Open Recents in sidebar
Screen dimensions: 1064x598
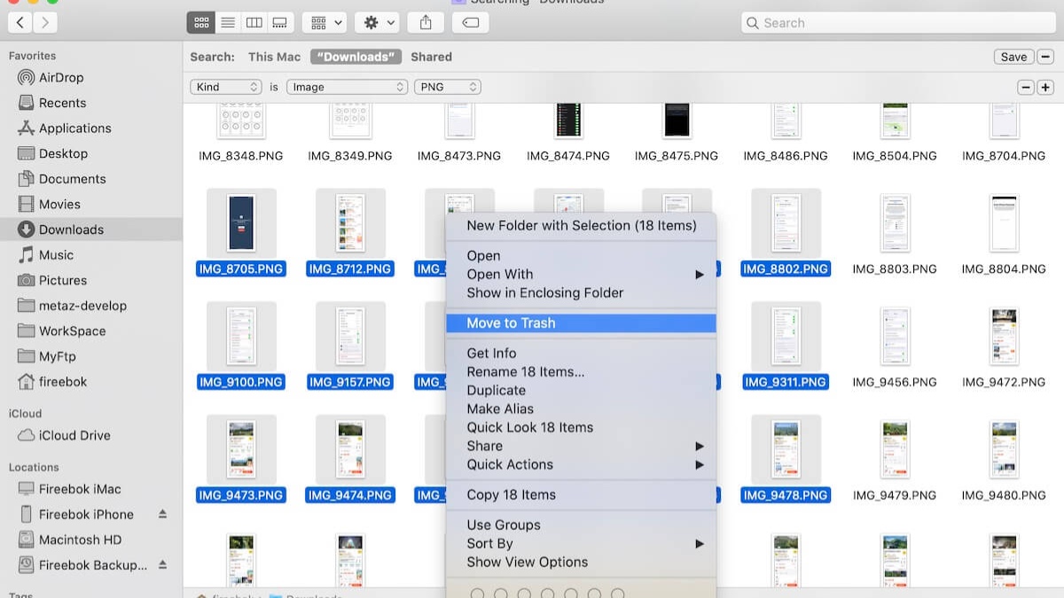pyautogui.click(x=62, y=103)
